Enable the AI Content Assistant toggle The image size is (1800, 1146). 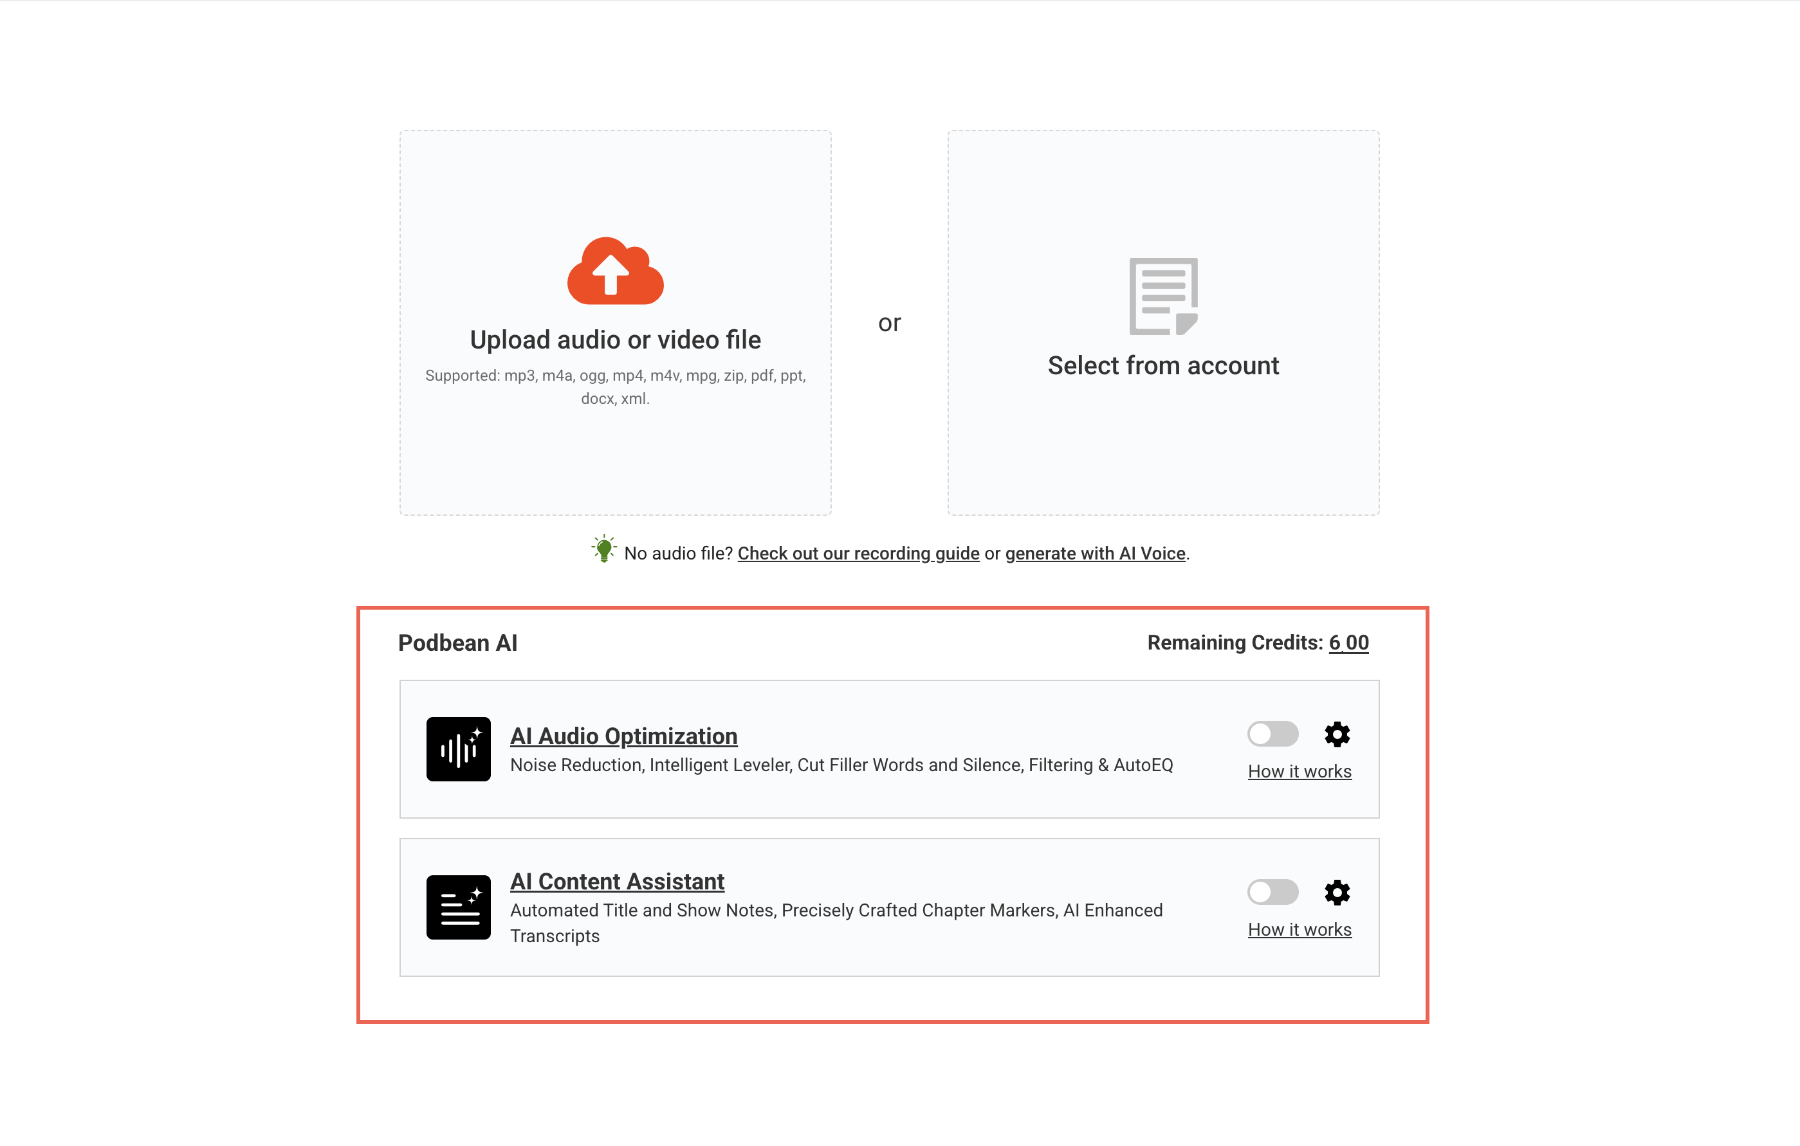tap(1272, 892)
